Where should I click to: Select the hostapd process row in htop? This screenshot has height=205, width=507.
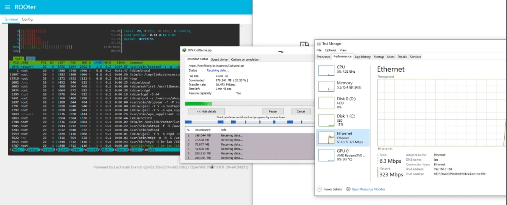pos(95,67)
